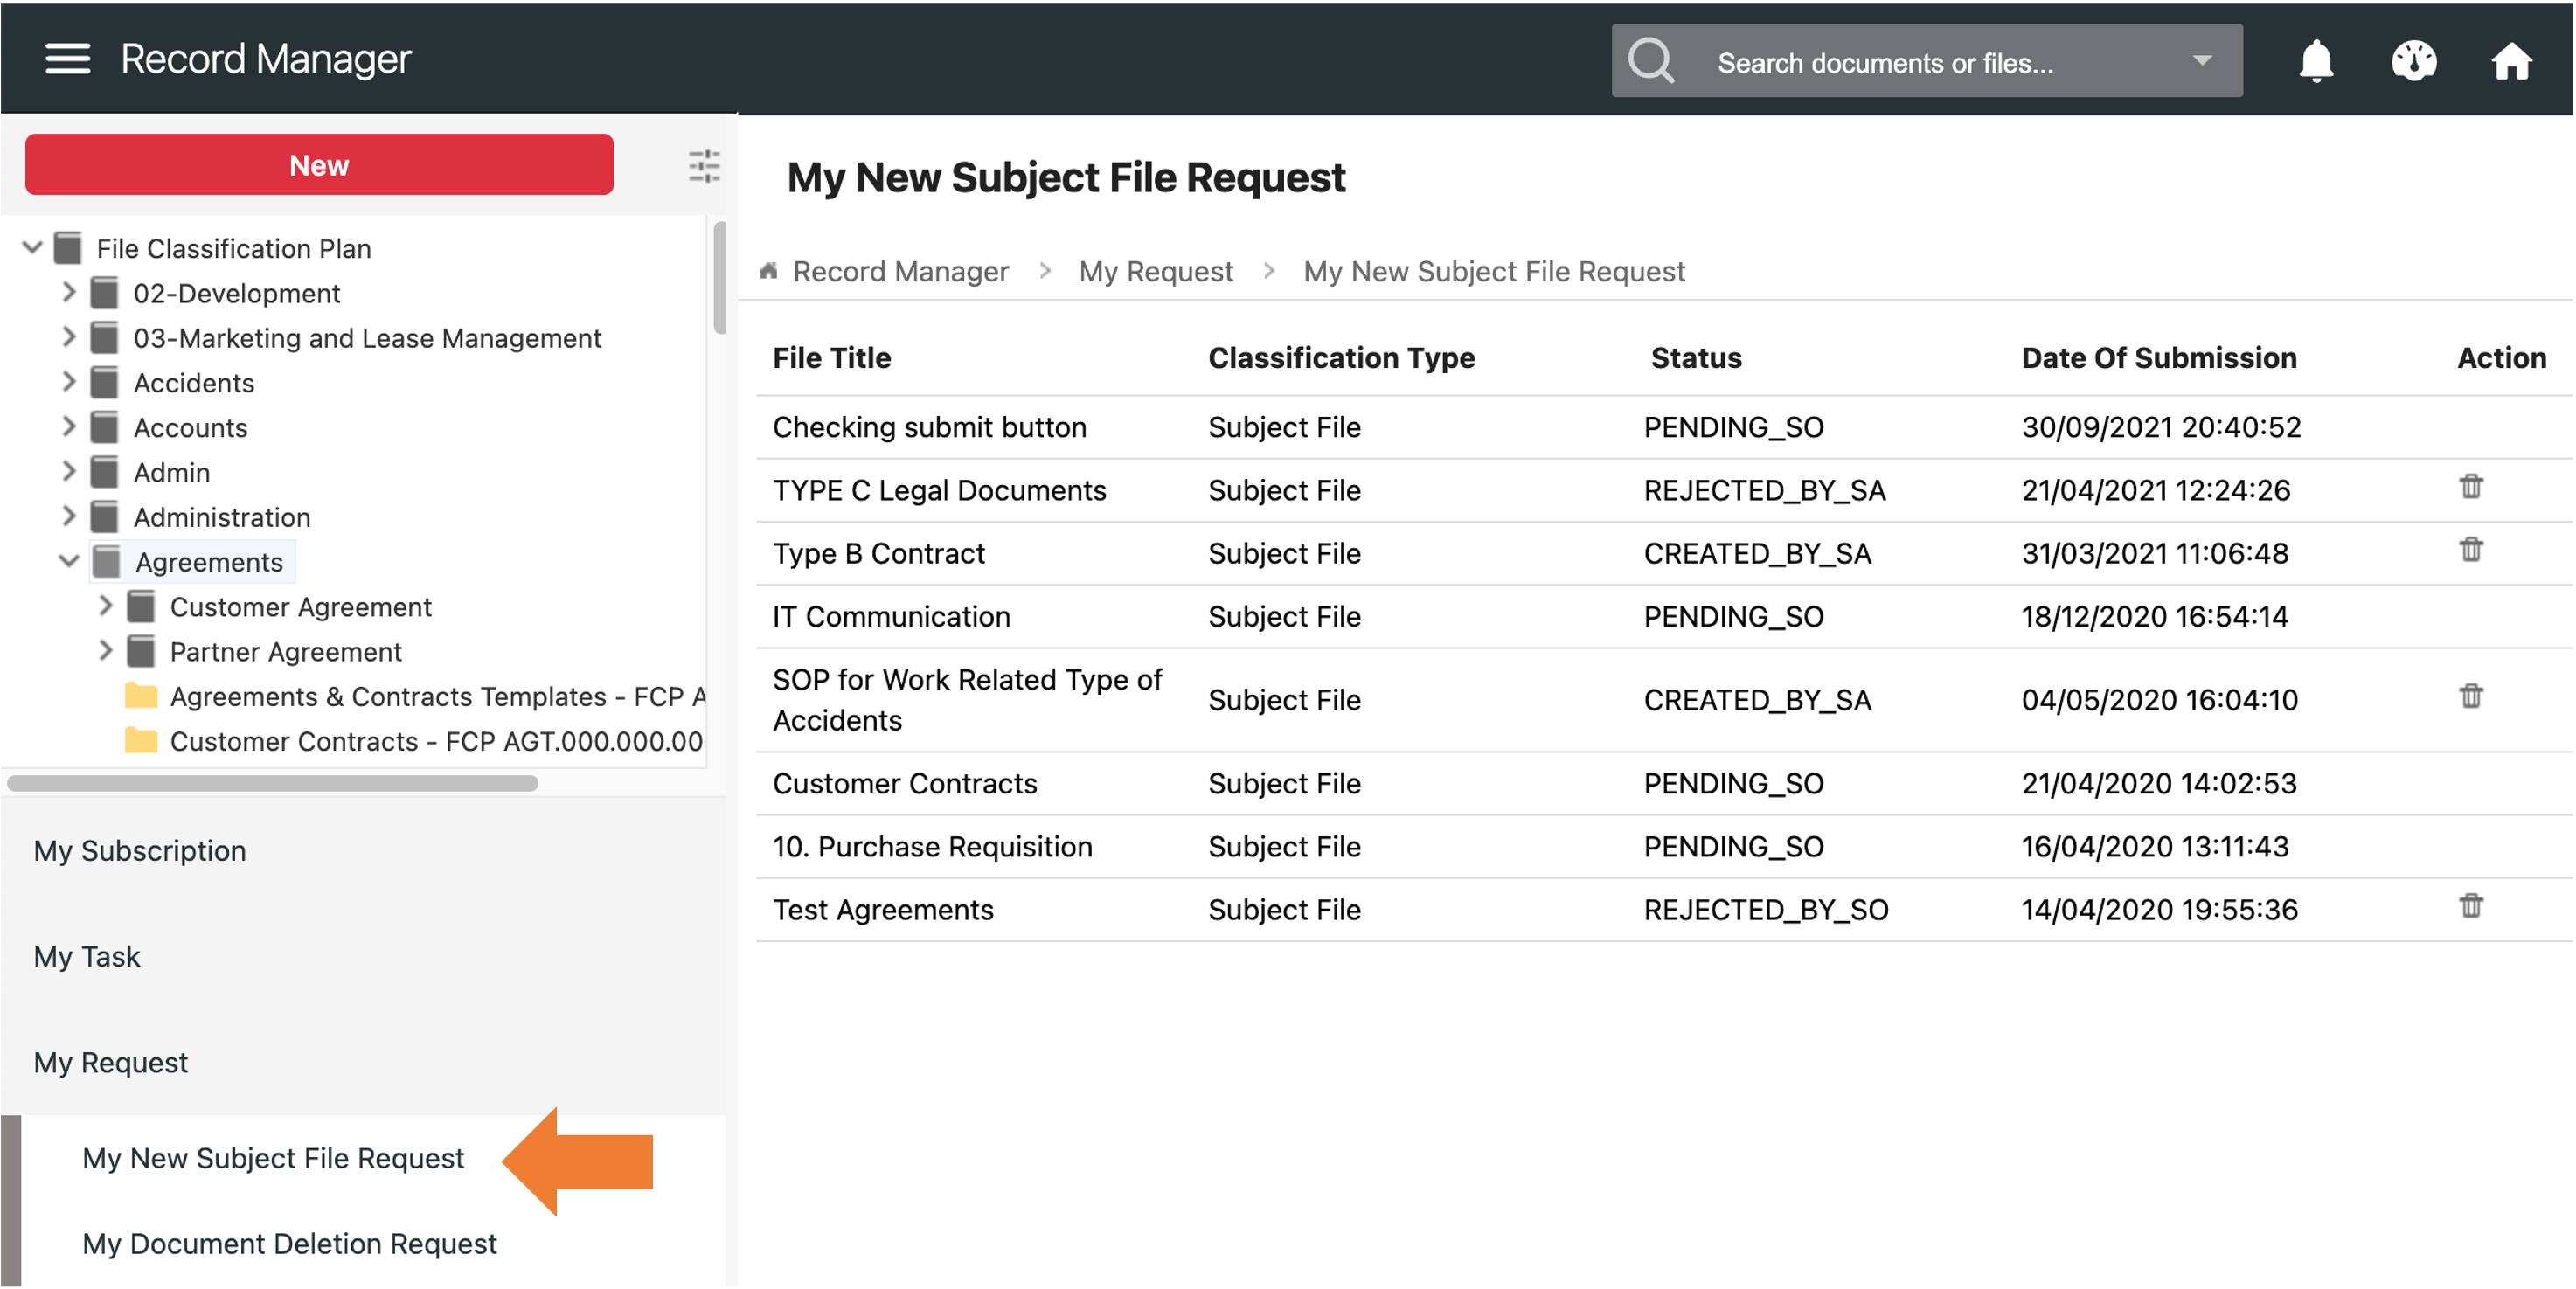This screenshot has width=2576, height=1289.
Task: Click the tree vertical scrollbar
Action: pyautogui.click(x=719, y=277)
